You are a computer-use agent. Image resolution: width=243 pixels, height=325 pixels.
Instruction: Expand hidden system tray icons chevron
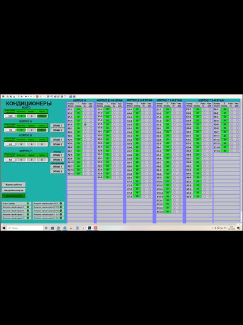click(x=212, y=228)
